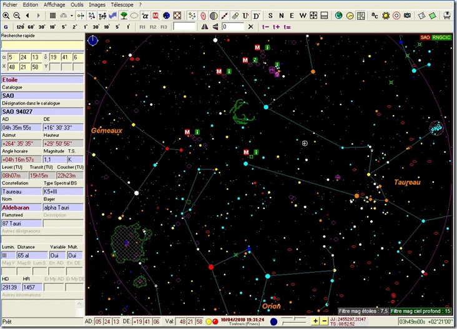Image resolution: width=457 pixels, height=329 pixels.
Task: Open the Edition menu
Action: [x=31, y=4]
